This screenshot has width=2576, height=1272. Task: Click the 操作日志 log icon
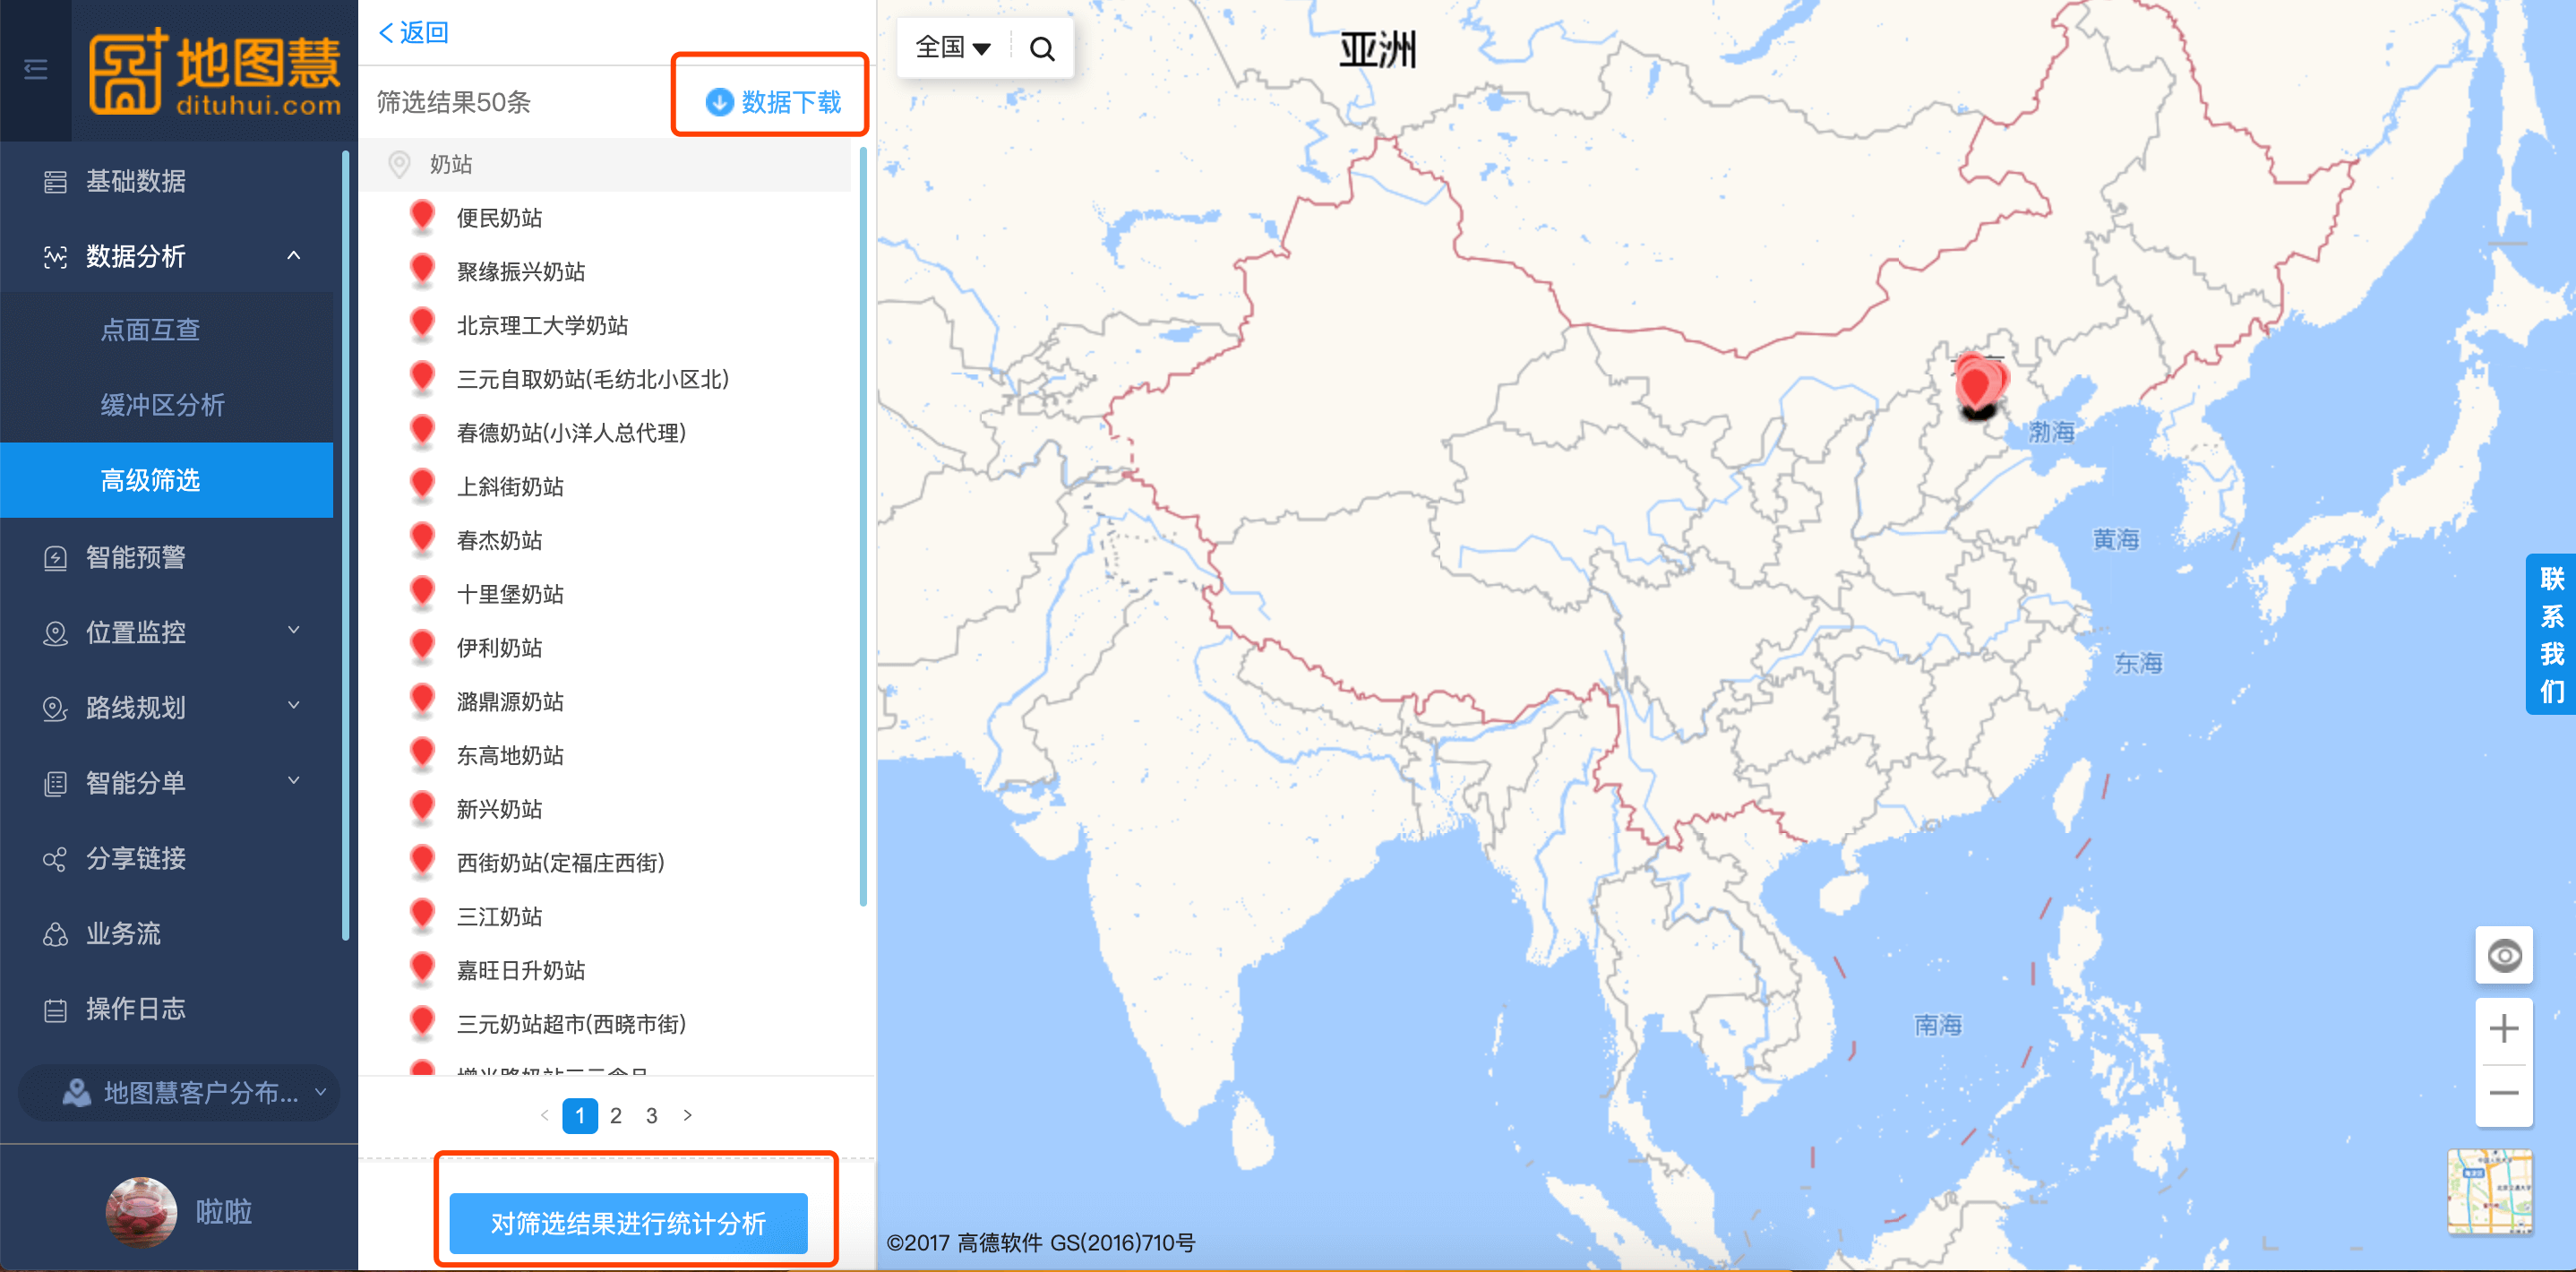pos(55,1010)
